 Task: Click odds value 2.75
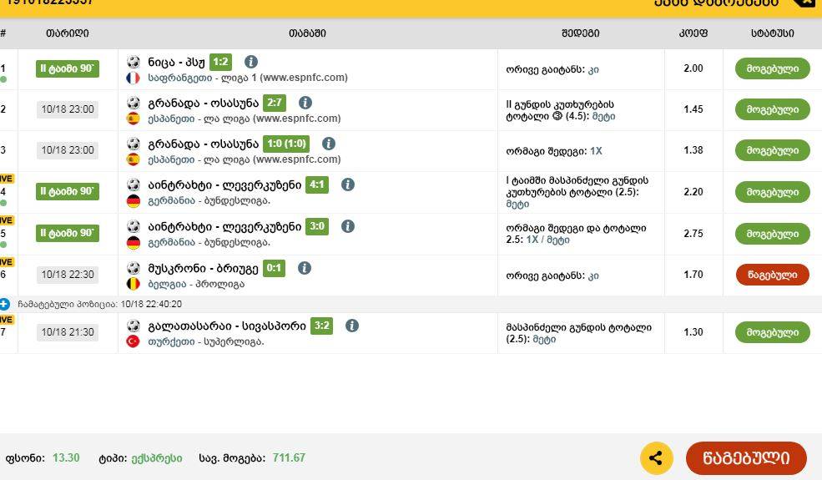tap(693, 234)
